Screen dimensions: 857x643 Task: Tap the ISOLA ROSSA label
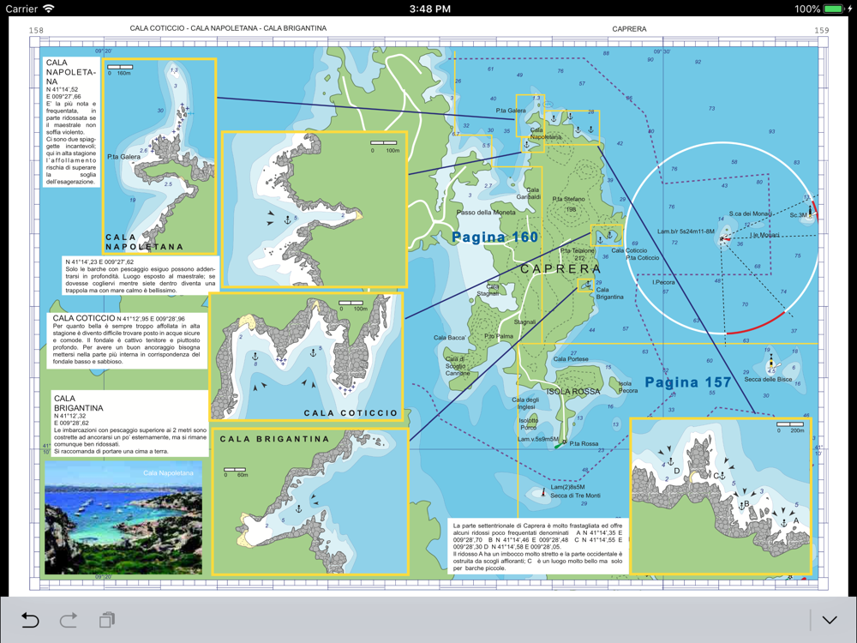tap(572, 392)
